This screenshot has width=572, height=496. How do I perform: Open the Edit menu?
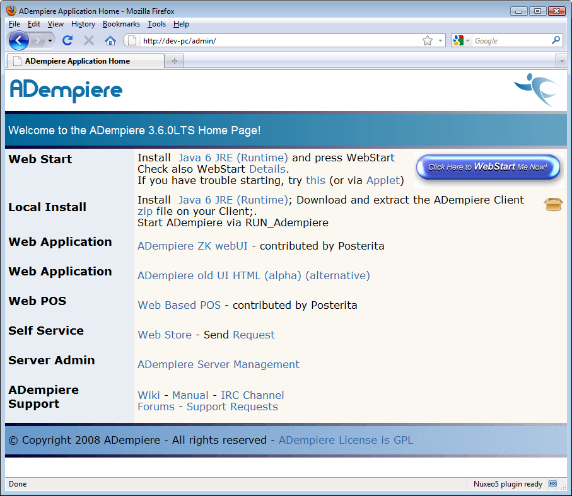point(34,24)
